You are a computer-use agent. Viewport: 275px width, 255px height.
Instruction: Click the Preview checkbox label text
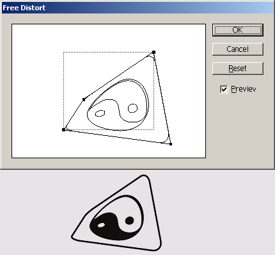pos(244,89)
